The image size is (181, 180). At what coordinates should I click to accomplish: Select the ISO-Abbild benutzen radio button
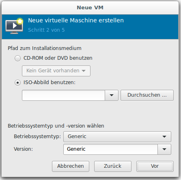[x=17, y=82]
